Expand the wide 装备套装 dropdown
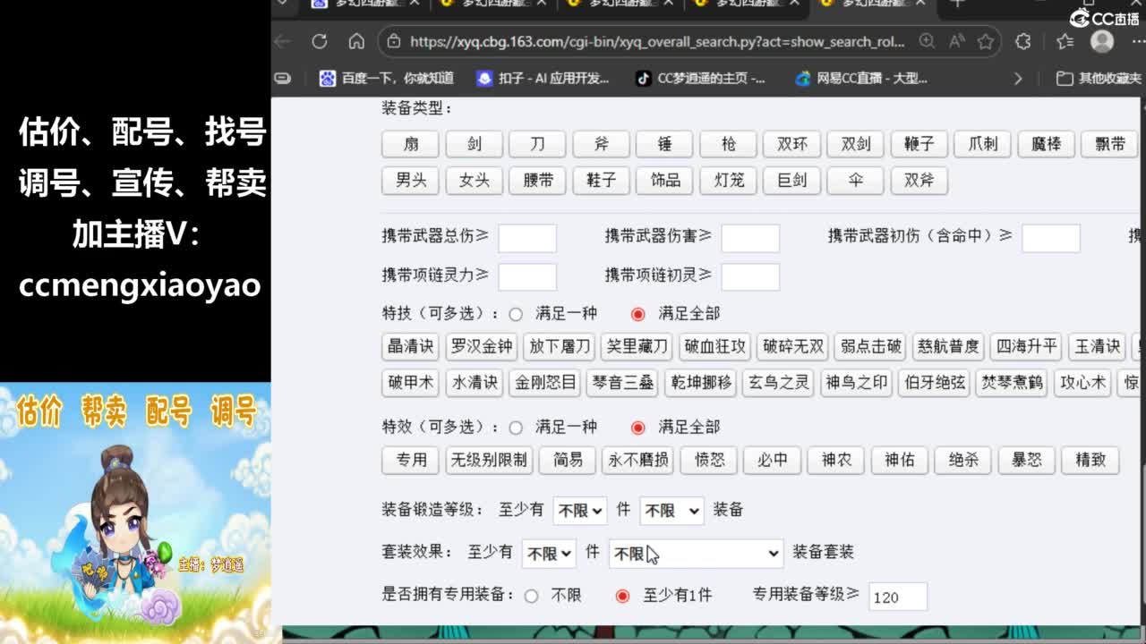The width and height of the screenshot is (1146, 644). coord(695,553)
